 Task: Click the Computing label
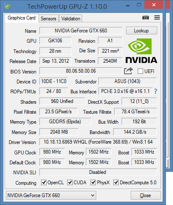(x=26, y=183)
